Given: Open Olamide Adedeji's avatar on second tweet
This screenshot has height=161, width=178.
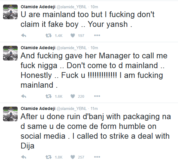Looking at the screenshot, I should point(10,53).
